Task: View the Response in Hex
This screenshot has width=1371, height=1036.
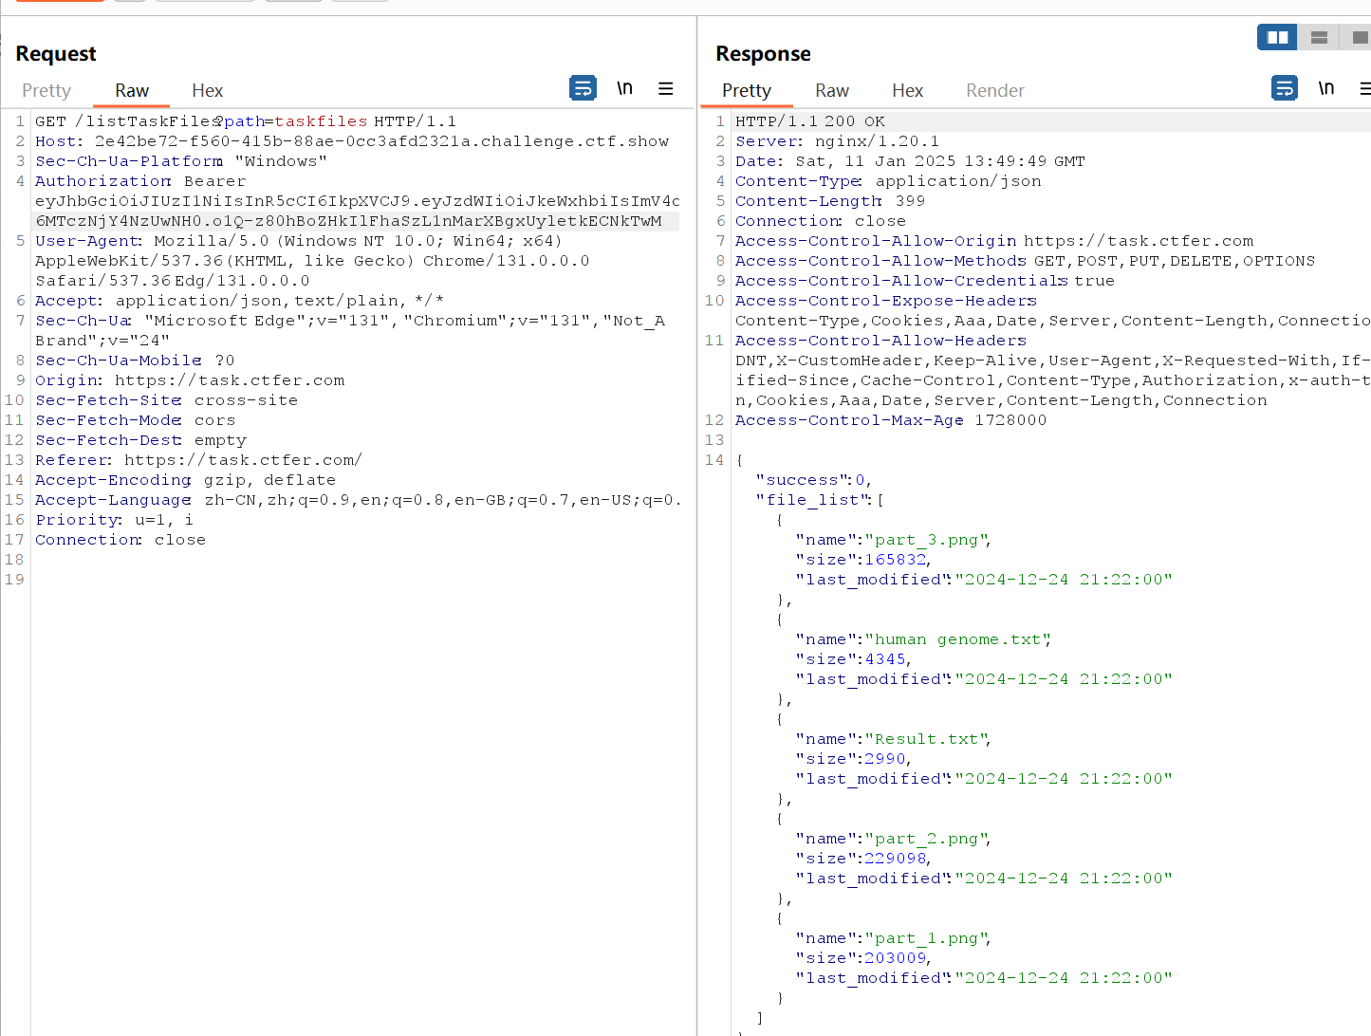Action: (x=907, y=90)
